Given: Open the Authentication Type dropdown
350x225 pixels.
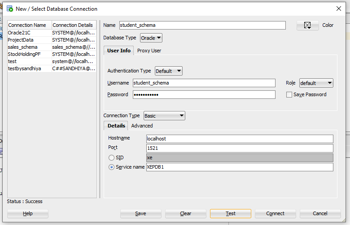Looking at the screenshot, I should coord(169,71).
